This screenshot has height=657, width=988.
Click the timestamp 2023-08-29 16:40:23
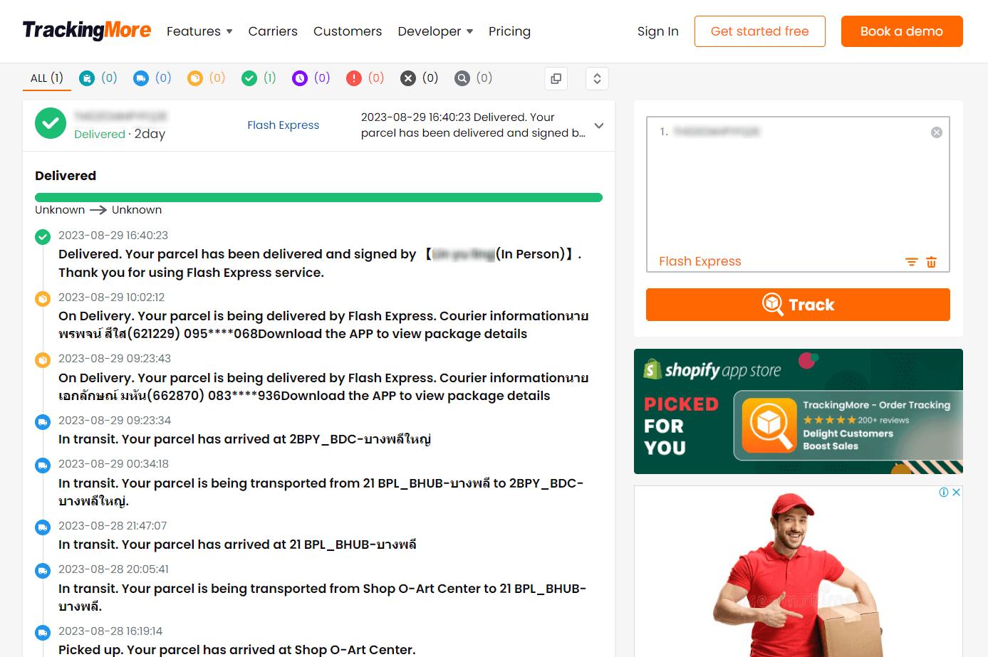[113, 236]
